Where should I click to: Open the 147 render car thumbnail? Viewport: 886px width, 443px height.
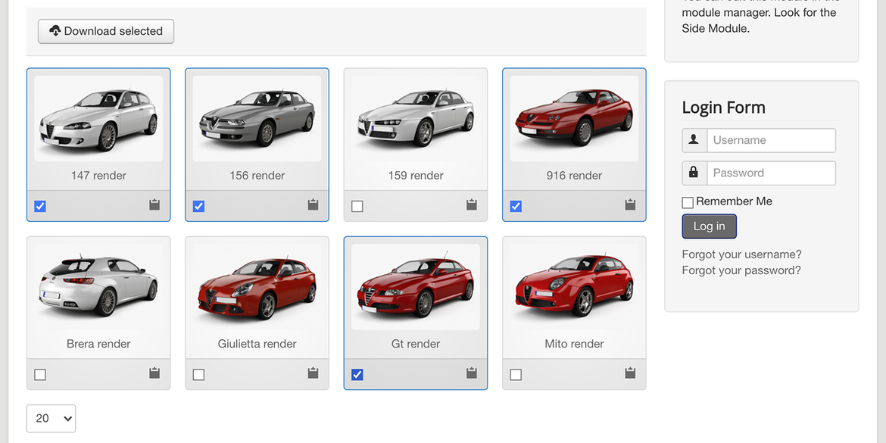98,119
